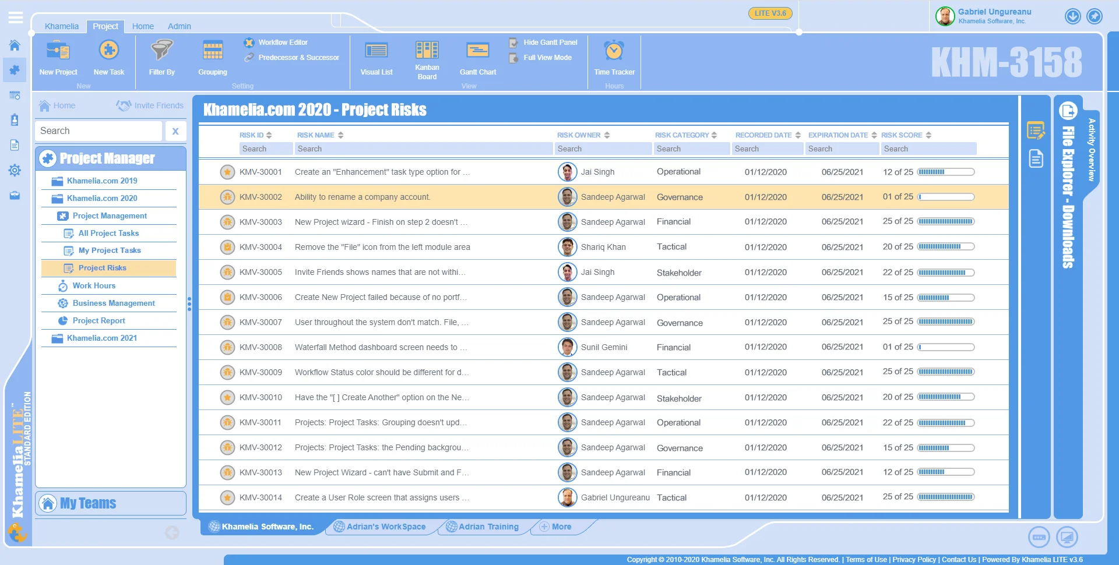Open Privacy Policy link
Screen dimensions: 1119x565
(914, 560)
